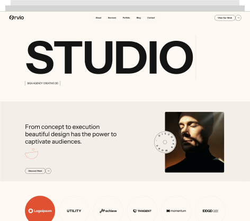Open the Contact nav link
The width and height of the screenshot is (250, 221).
click(x=151, y=18)
